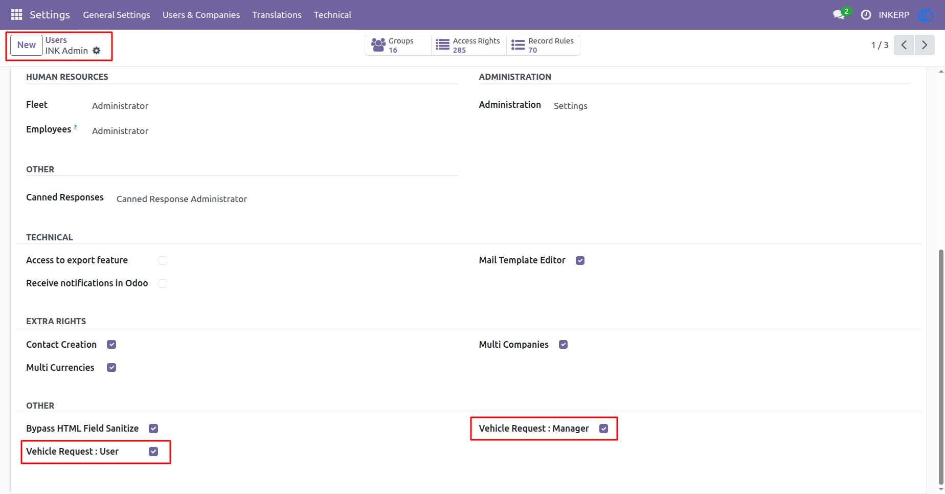This screenshot has height=494, width=945.
Task: Click the scrollbar down arrow
Action: pyautogui.click(x=941, y=489)
